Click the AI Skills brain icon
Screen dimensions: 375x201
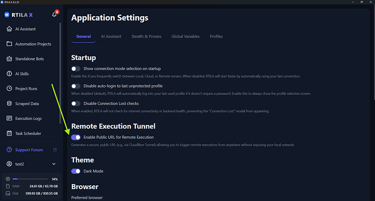pos(9,74)
